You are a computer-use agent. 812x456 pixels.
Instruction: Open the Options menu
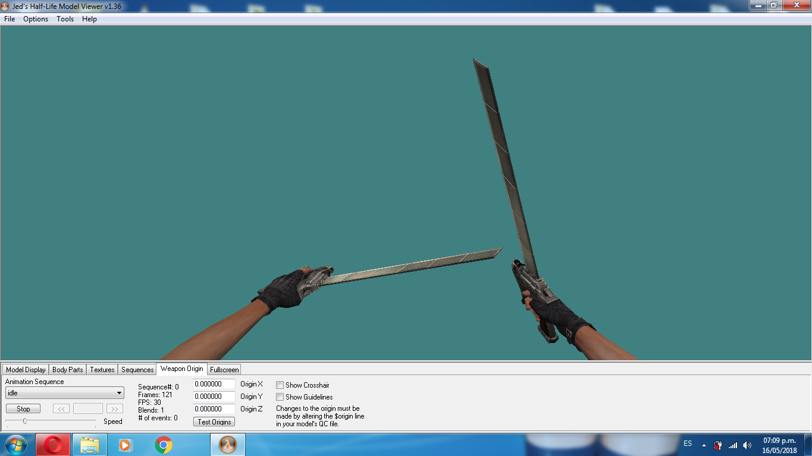(x=36, y=19)
